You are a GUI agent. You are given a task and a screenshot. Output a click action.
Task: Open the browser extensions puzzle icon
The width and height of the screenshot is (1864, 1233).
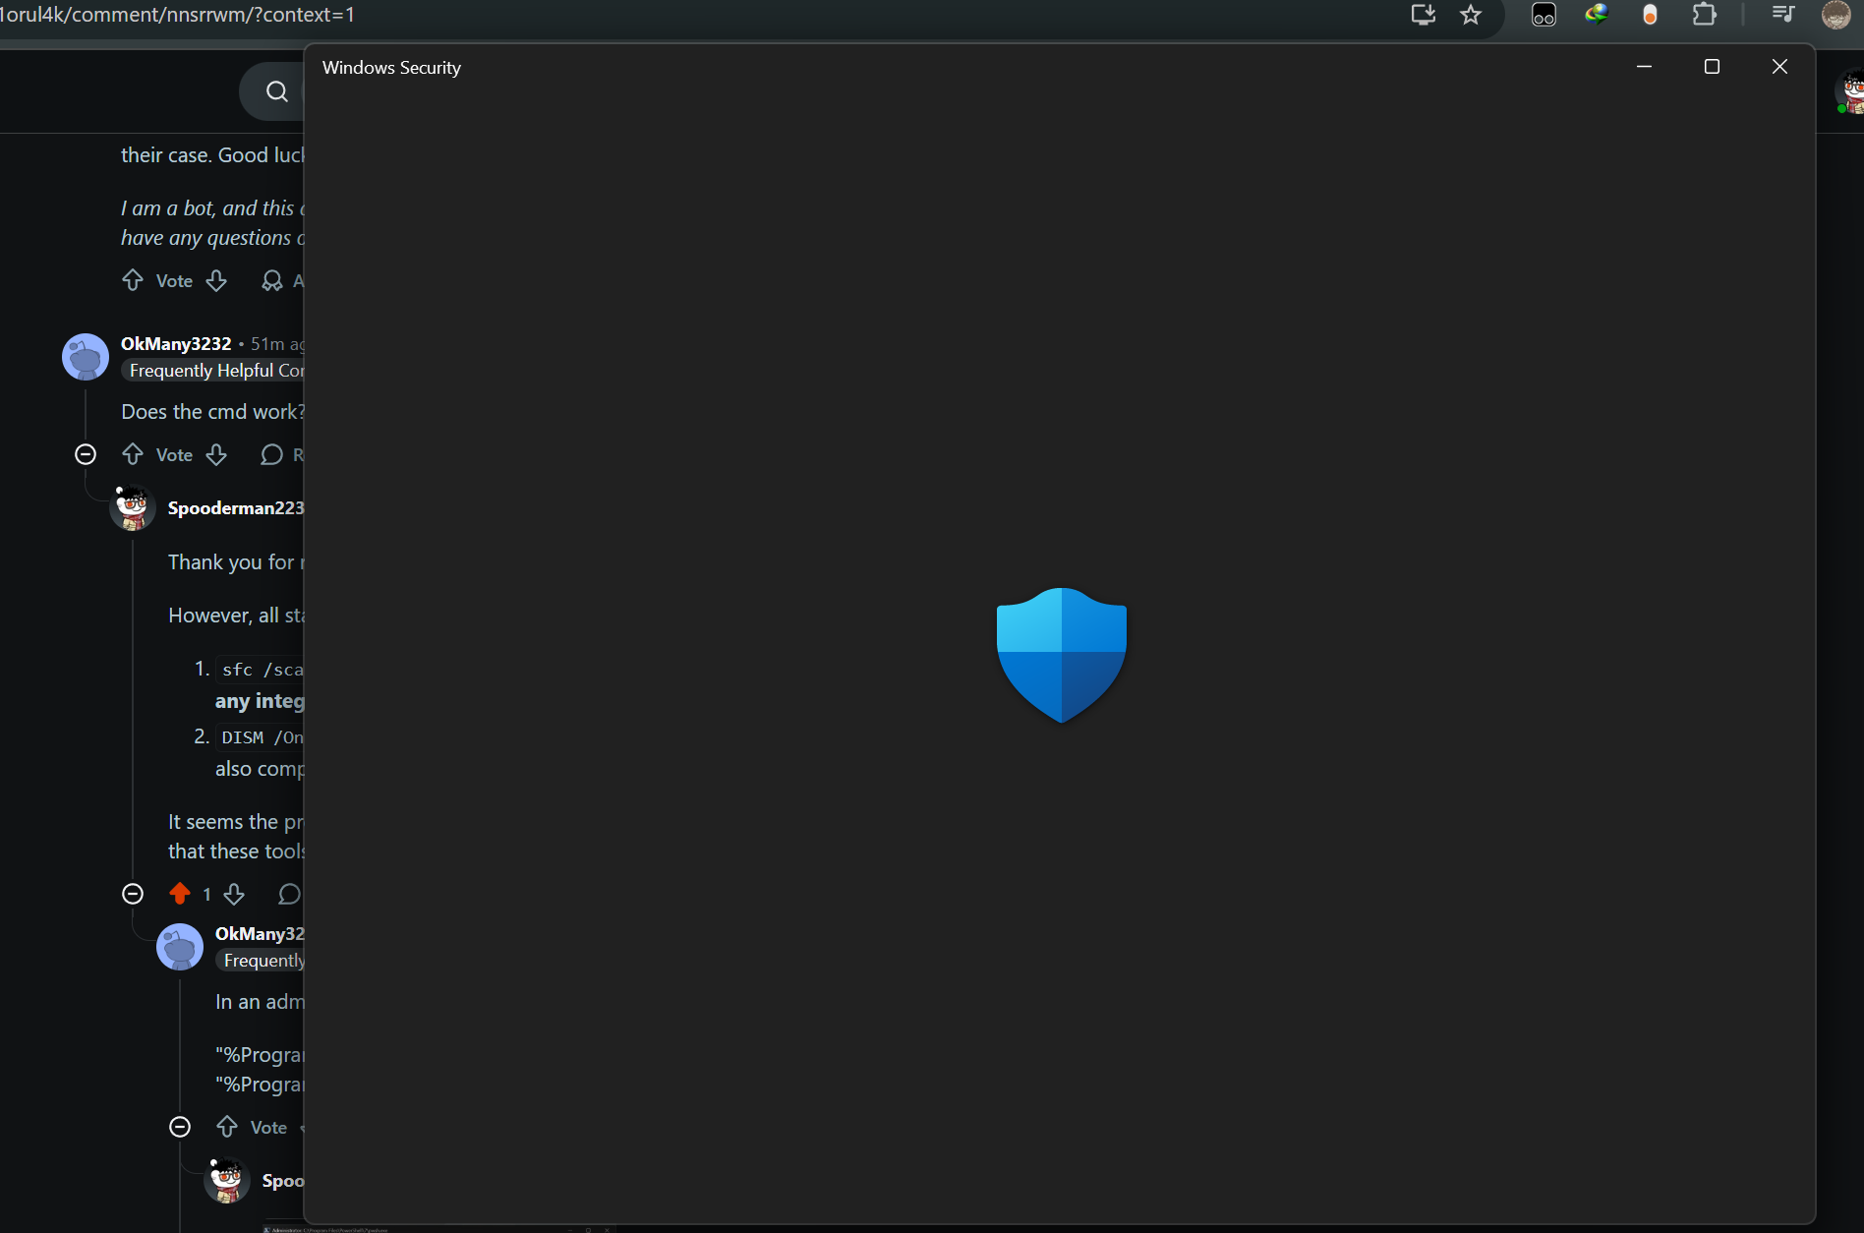point(1704,15)
